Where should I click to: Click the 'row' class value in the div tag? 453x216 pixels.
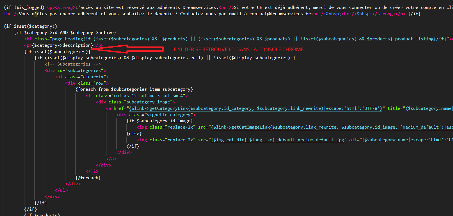(100, 83)
